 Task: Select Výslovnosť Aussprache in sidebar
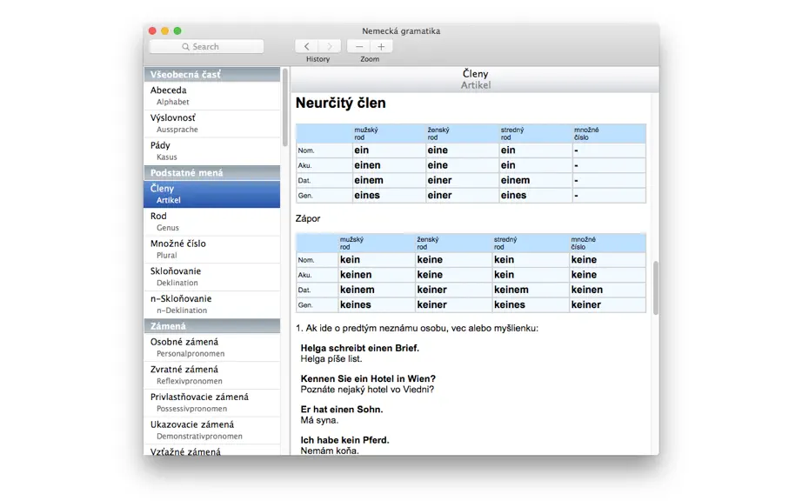[x=211, y=124]
